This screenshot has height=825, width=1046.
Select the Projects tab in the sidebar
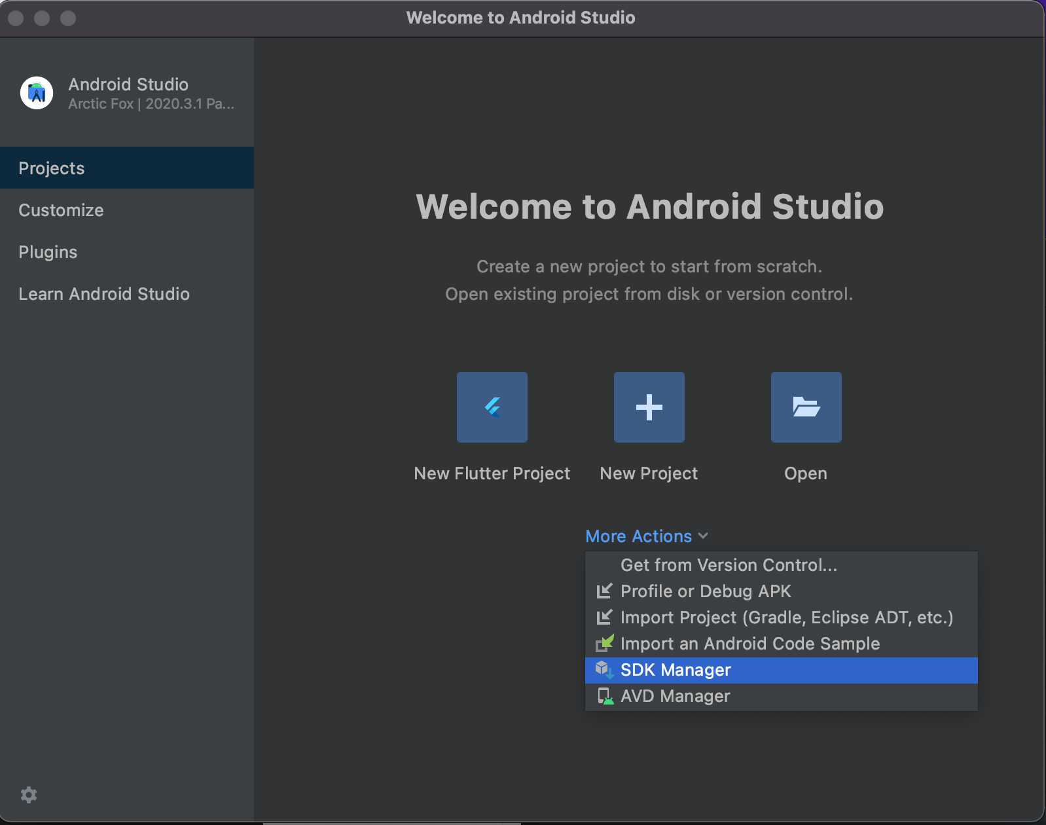coord(127,168)
